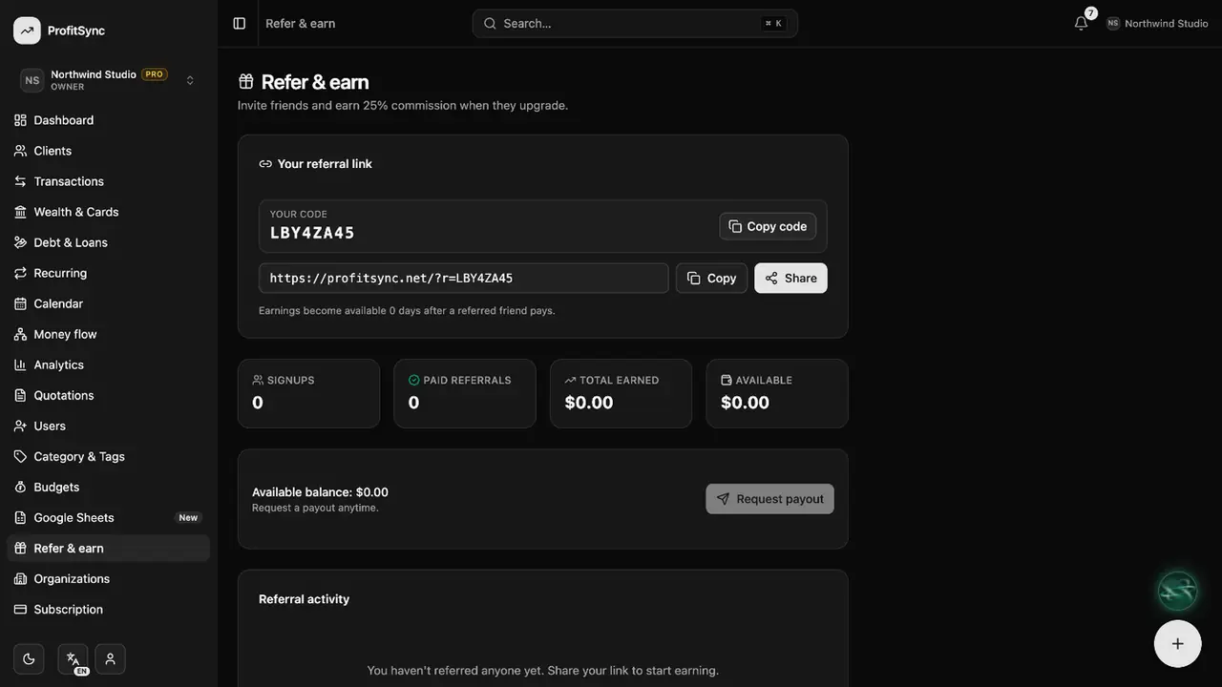Open the Transactions page
This screenshot has height=687, width=1222.
(109, 181)
